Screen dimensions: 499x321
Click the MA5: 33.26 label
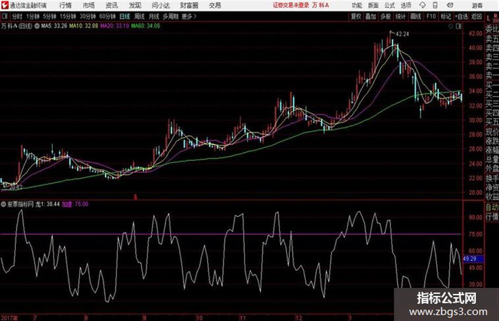point(54,26)
